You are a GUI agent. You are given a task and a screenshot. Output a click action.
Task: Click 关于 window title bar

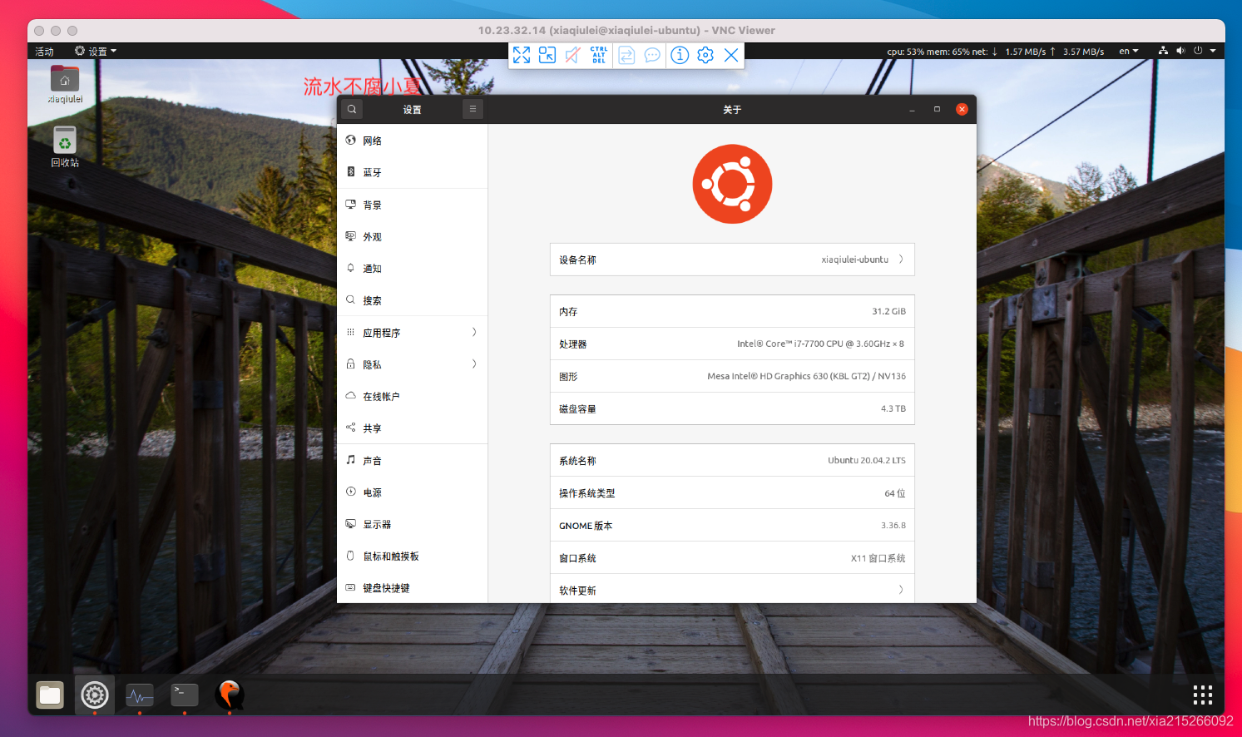(732, 109)
